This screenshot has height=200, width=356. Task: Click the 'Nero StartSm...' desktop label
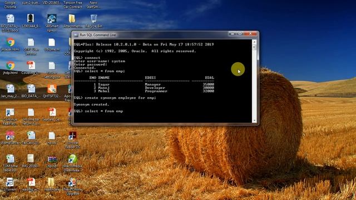[93, 5]
